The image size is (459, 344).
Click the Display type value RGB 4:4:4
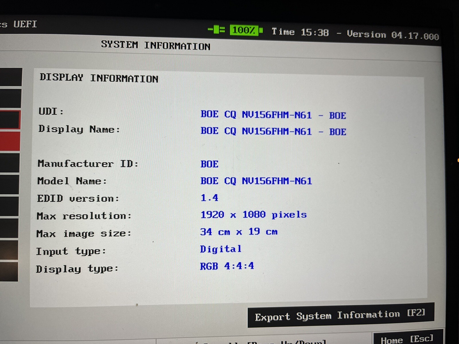point(227,266)
